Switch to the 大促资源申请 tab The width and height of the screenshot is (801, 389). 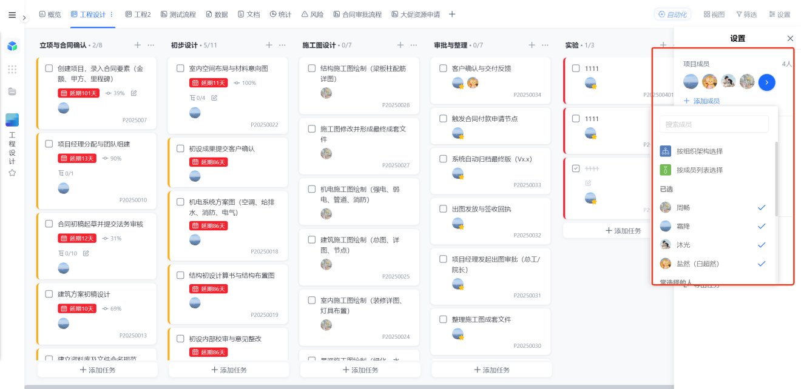tap(416, 15)
